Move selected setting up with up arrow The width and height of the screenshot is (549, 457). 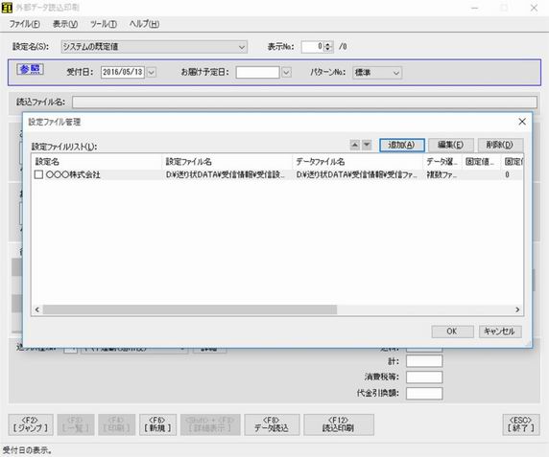pyautogui.click(x=355, y=145)
